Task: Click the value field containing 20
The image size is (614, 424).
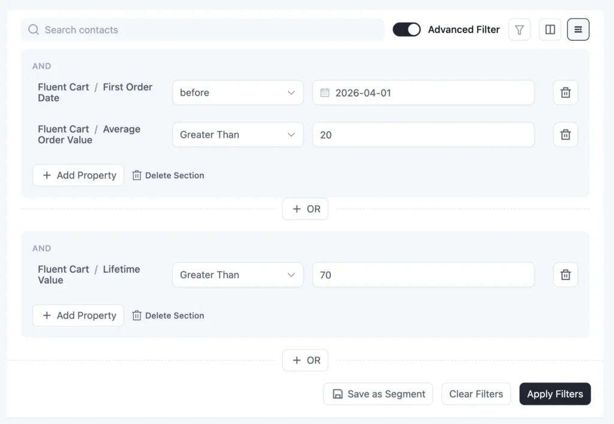Action: [x=423, y=135]
